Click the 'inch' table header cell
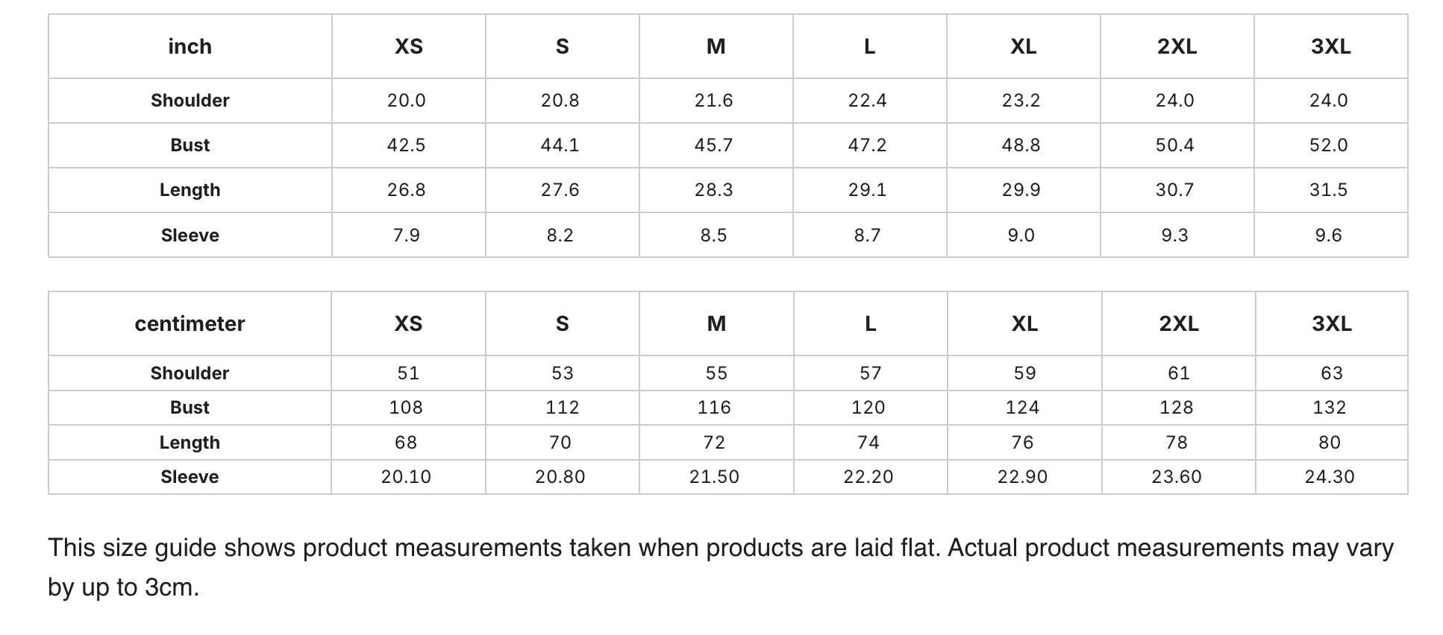The image size is (1443, 635). click(190, 46)
